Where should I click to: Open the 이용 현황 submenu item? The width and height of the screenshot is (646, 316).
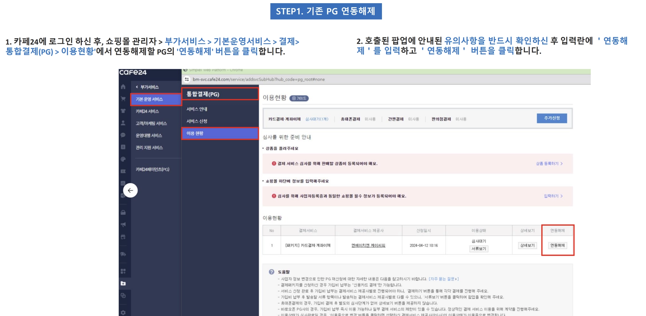pyautogui.click(x=220, y=133)
